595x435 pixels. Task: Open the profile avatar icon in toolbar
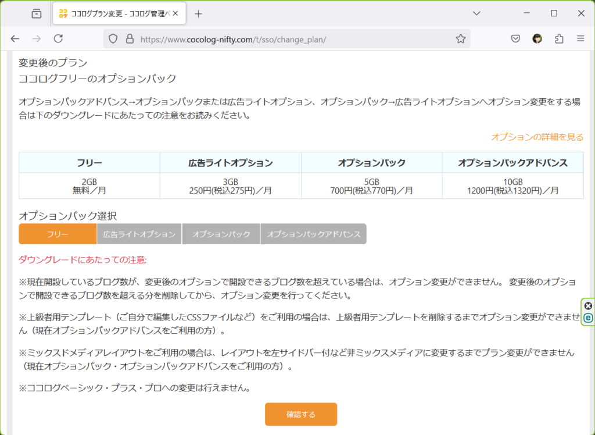point(537,39)
